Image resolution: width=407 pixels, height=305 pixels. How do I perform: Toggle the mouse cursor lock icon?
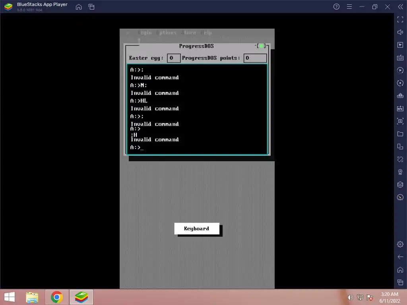click(400, 45)
